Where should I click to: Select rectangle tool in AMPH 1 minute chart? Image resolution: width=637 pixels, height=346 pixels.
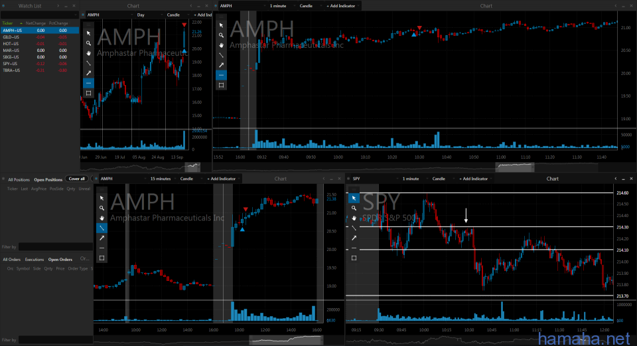222,85
